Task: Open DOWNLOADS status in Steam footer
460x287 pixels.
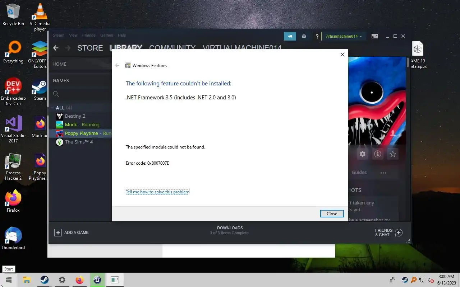Action: coord(230,230)
